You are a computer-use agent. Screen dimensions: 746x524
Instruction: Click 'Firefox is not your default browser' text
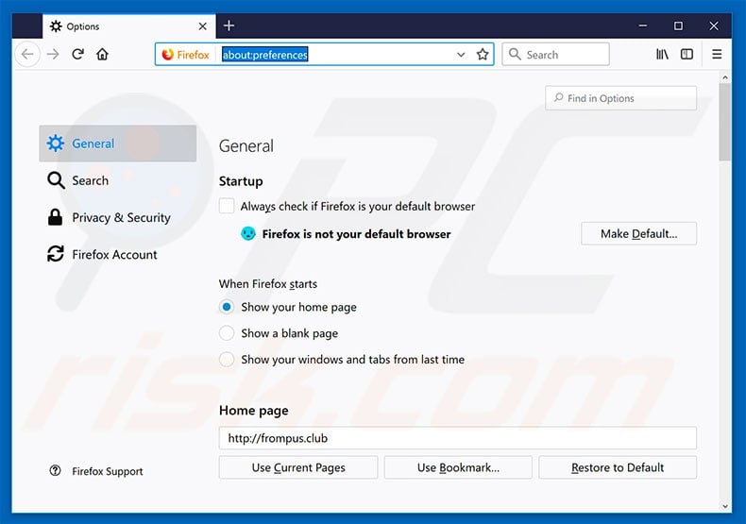[x=356, y=234]
